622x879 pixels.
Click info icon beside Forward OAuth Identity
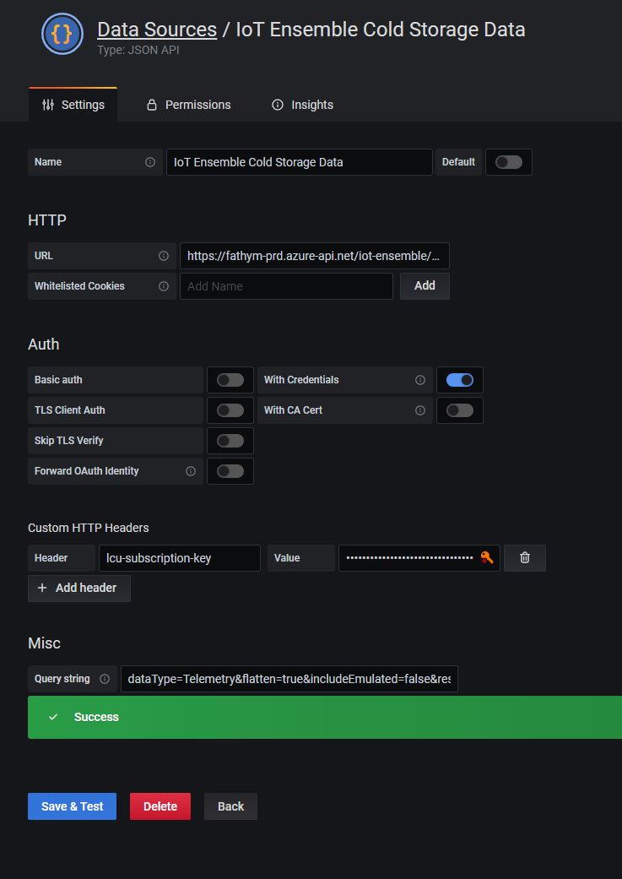point(191,471)
